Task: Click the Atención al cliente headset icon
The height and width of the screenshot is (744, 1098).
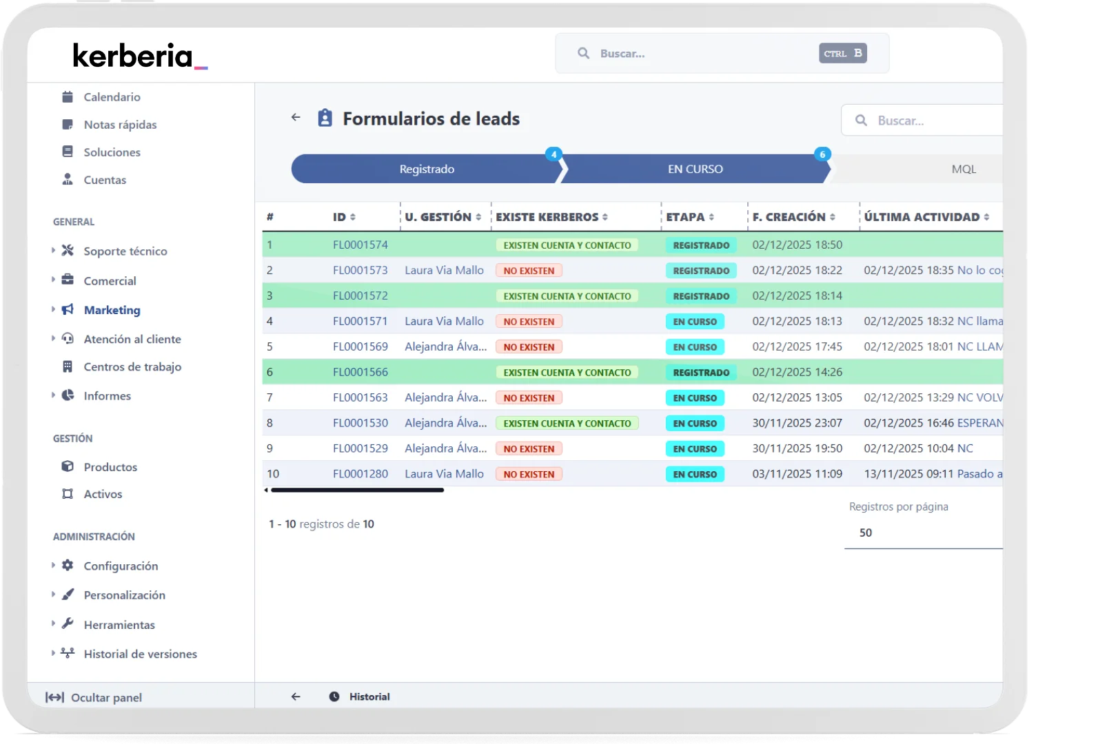Action: pyautogui.click(x=68, y=338)
